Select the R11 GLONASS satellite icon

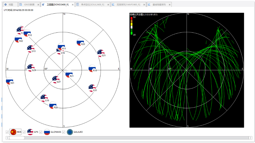click(x=61, y=46)
